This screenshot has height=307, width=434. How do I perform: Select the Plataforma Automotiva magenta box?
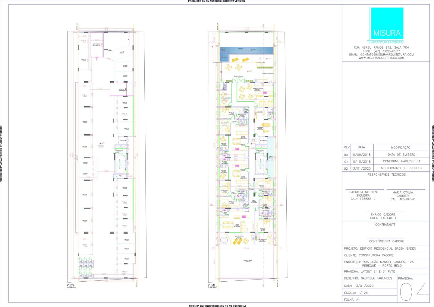[97, 45]
